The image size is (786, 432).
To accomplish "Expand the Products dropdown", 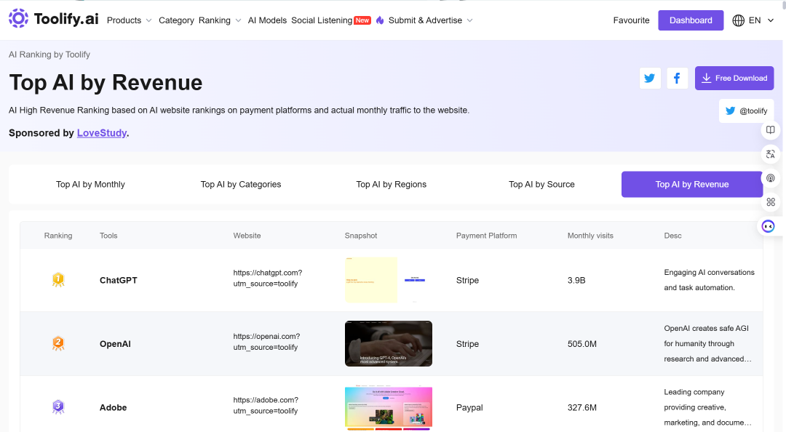I will 129,20.
